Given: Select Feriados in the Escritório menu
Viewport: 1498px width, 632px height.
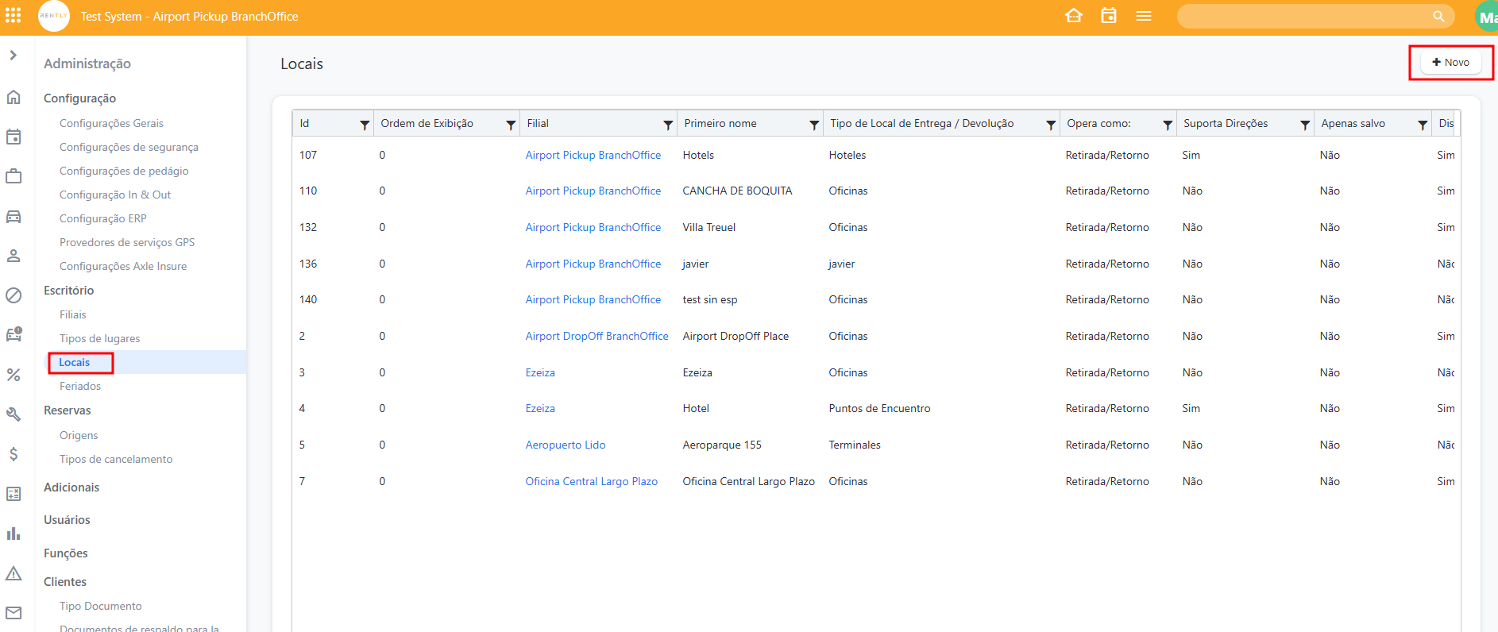Looking at the screenshot, I should click(x=80, y=387).
